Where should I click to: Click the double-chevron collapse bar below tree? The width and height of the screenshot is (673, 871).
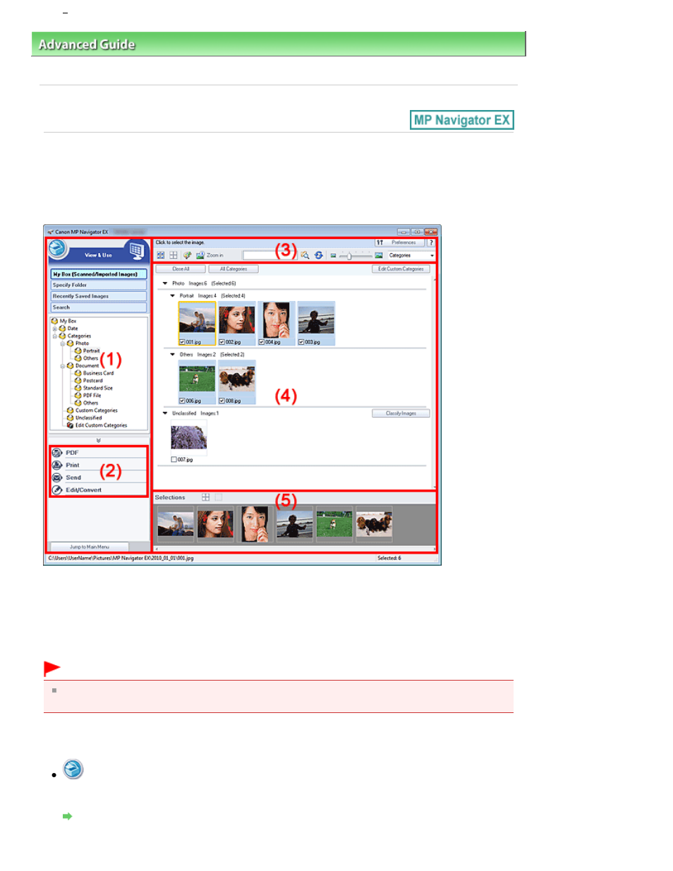98,439
